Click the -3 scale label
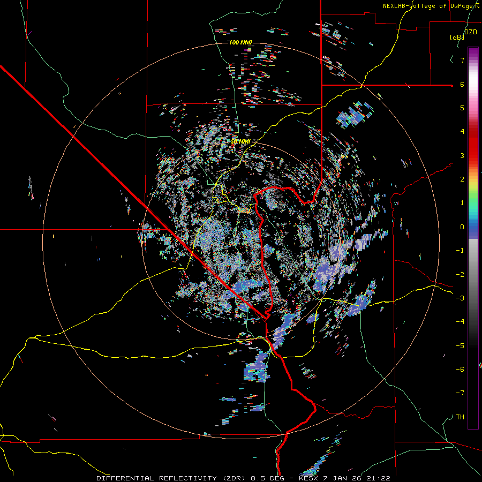This screenshot has width=482, height=482. [460, 298]
